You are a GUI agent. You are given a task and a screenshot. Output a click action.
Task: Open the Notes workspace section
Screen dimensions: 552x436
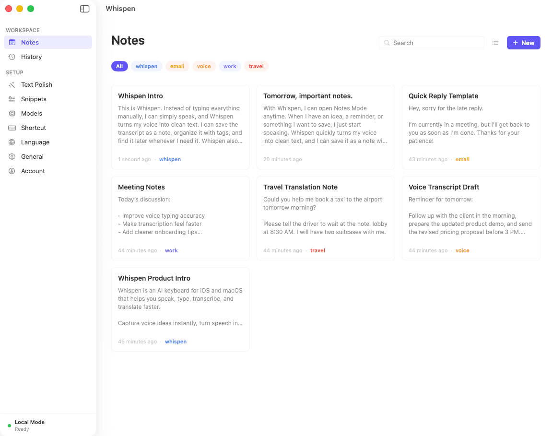(x=48, y=42)
